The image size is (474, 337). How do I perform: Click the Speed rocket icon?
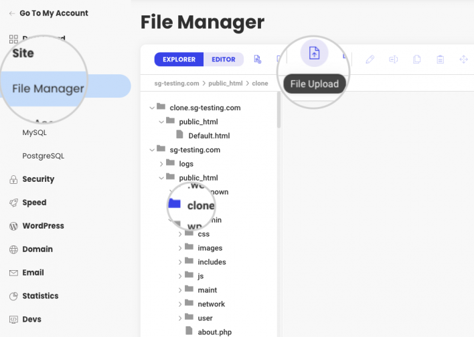point(13,203)
